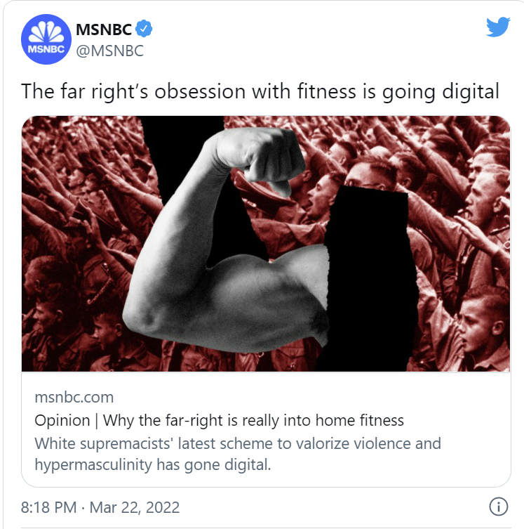
Task: Click the 8:18 PM timestamp
Action: point(49,507)
